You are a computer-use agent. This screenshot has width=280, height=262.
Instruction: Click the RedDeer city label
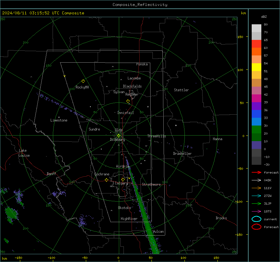pyautogui.click(x=132, y=94)
